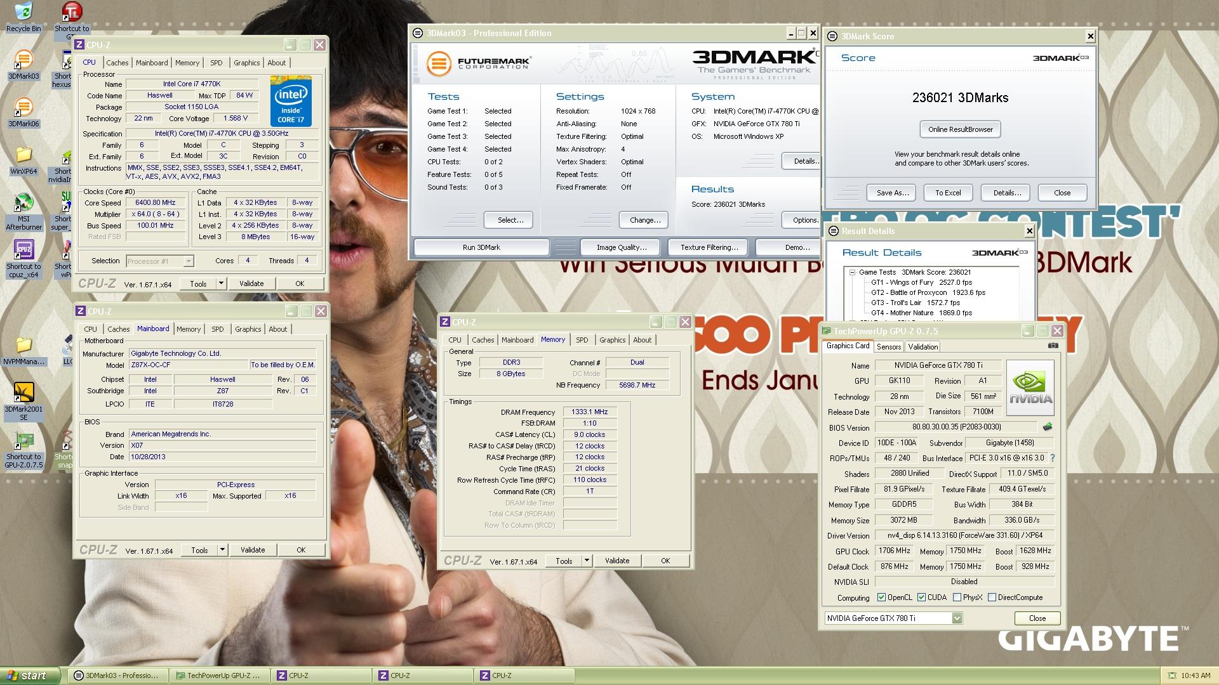Image resolution: width=1219 pixels, height=685 pixels.
Task: Click the Driver Version field in GPU-Z
Action: (964, 535)
